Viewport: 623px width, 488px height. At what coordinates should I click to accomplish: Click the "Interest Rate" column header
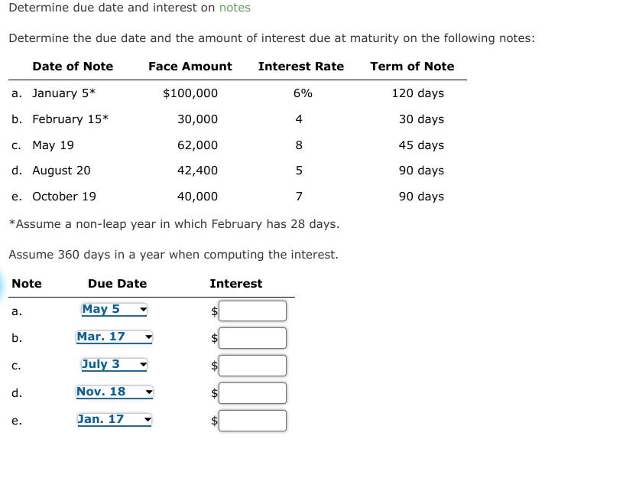coord(300,67)
